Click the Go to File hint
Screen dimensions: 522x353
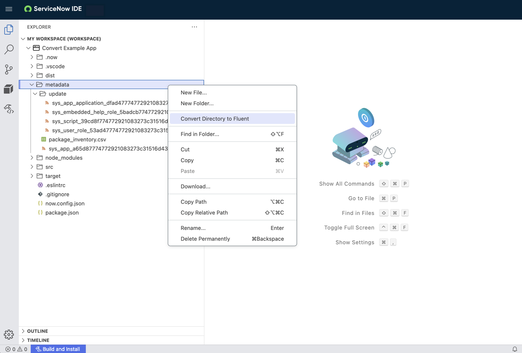(x=361, y=198)
